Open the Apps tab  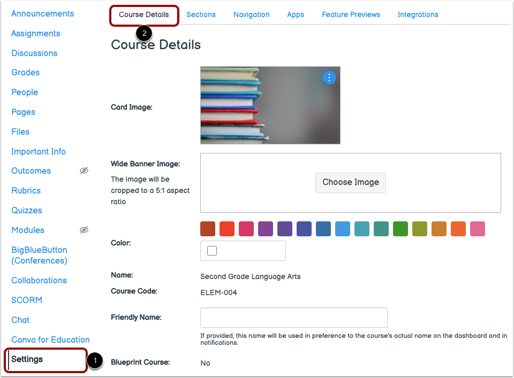(x=296, y=14)
